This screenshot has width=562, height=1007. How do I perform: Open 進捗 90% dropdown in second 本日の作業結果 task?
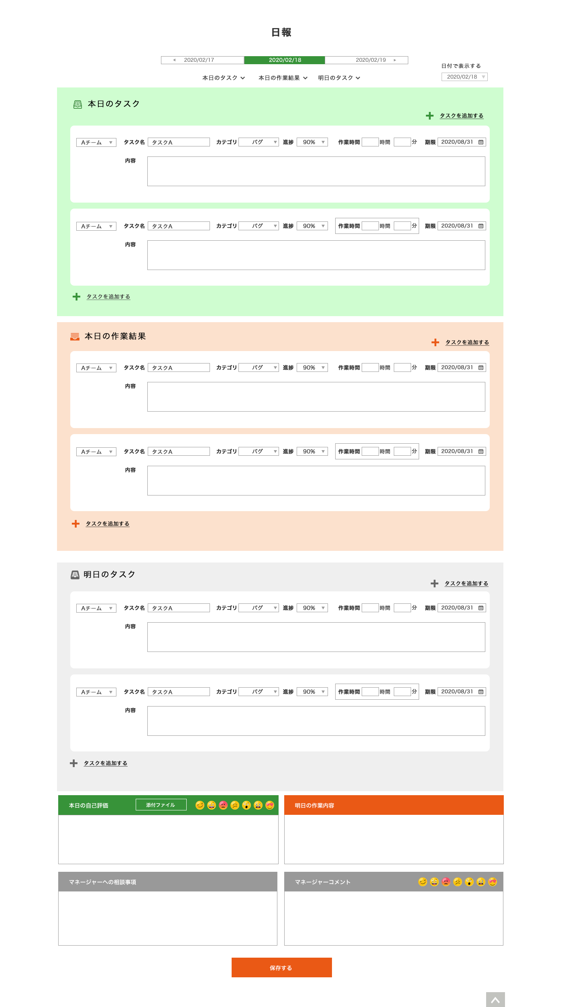point(312,451)
